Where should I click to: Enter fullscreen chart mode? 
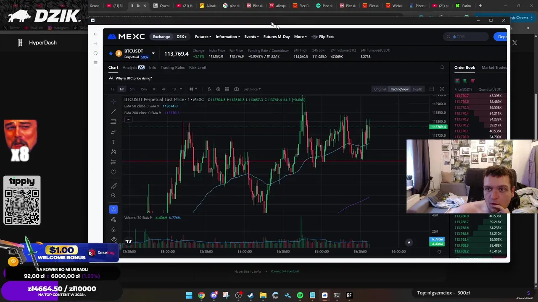pos(442,89)
